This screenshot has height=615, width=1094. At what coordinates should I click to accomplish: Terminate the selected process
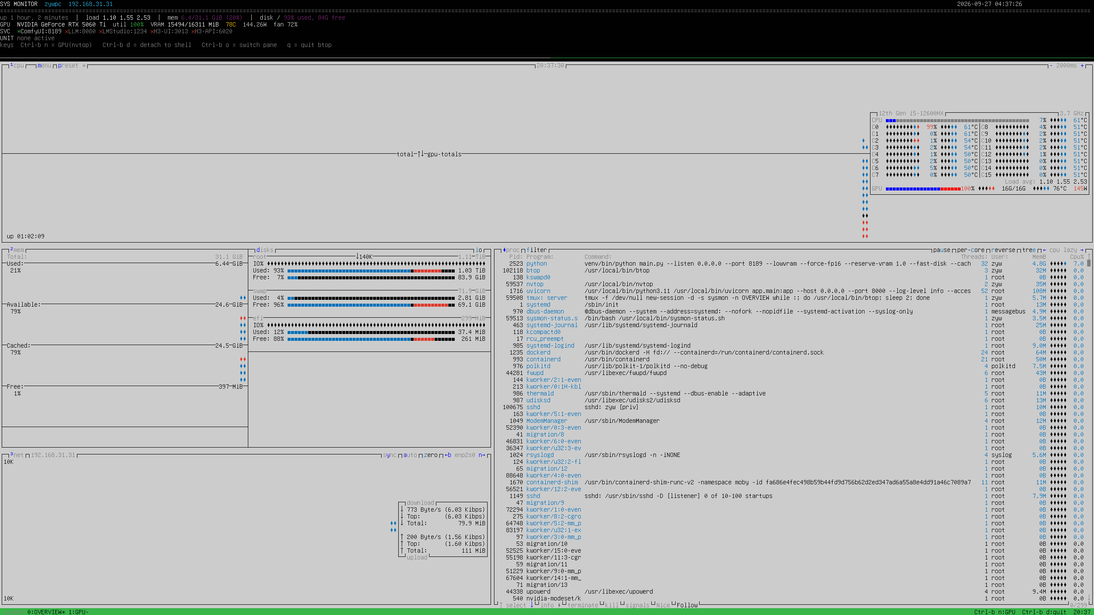[x=583, y=605]
